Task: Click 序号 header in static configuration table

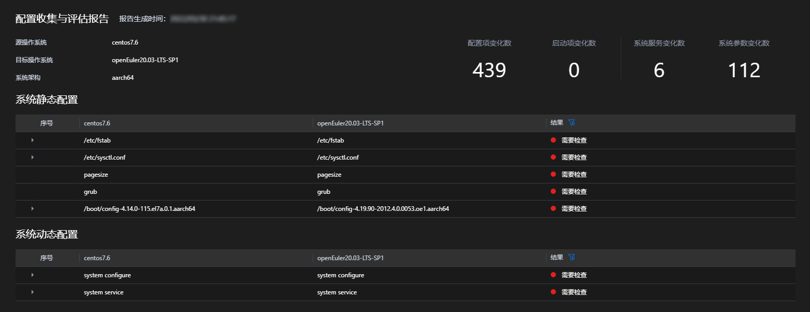Action: click(47, 123)
